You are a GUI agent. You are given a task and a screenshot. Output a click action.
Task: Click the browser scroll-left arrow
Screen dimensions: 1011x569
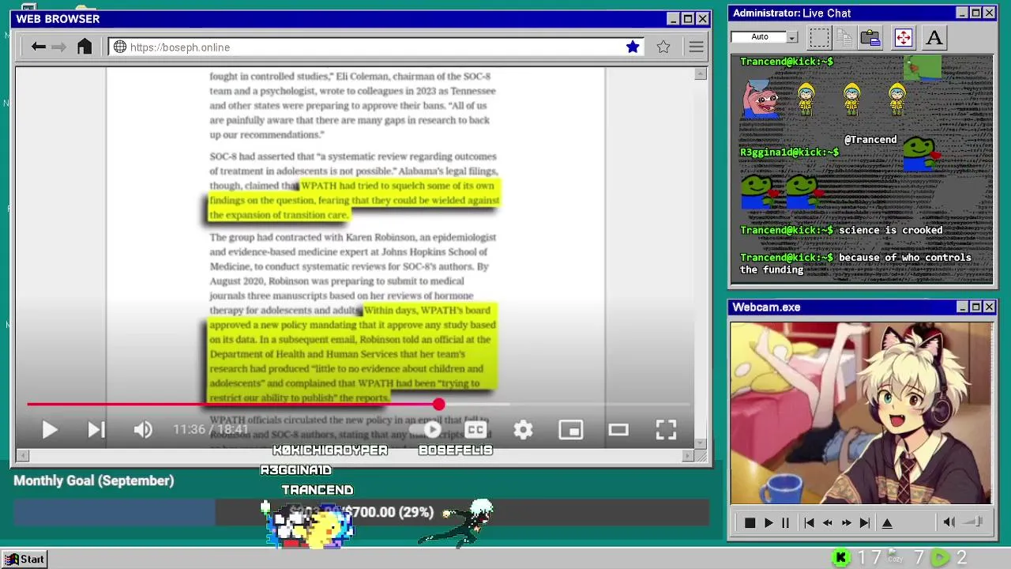[22, 455]
